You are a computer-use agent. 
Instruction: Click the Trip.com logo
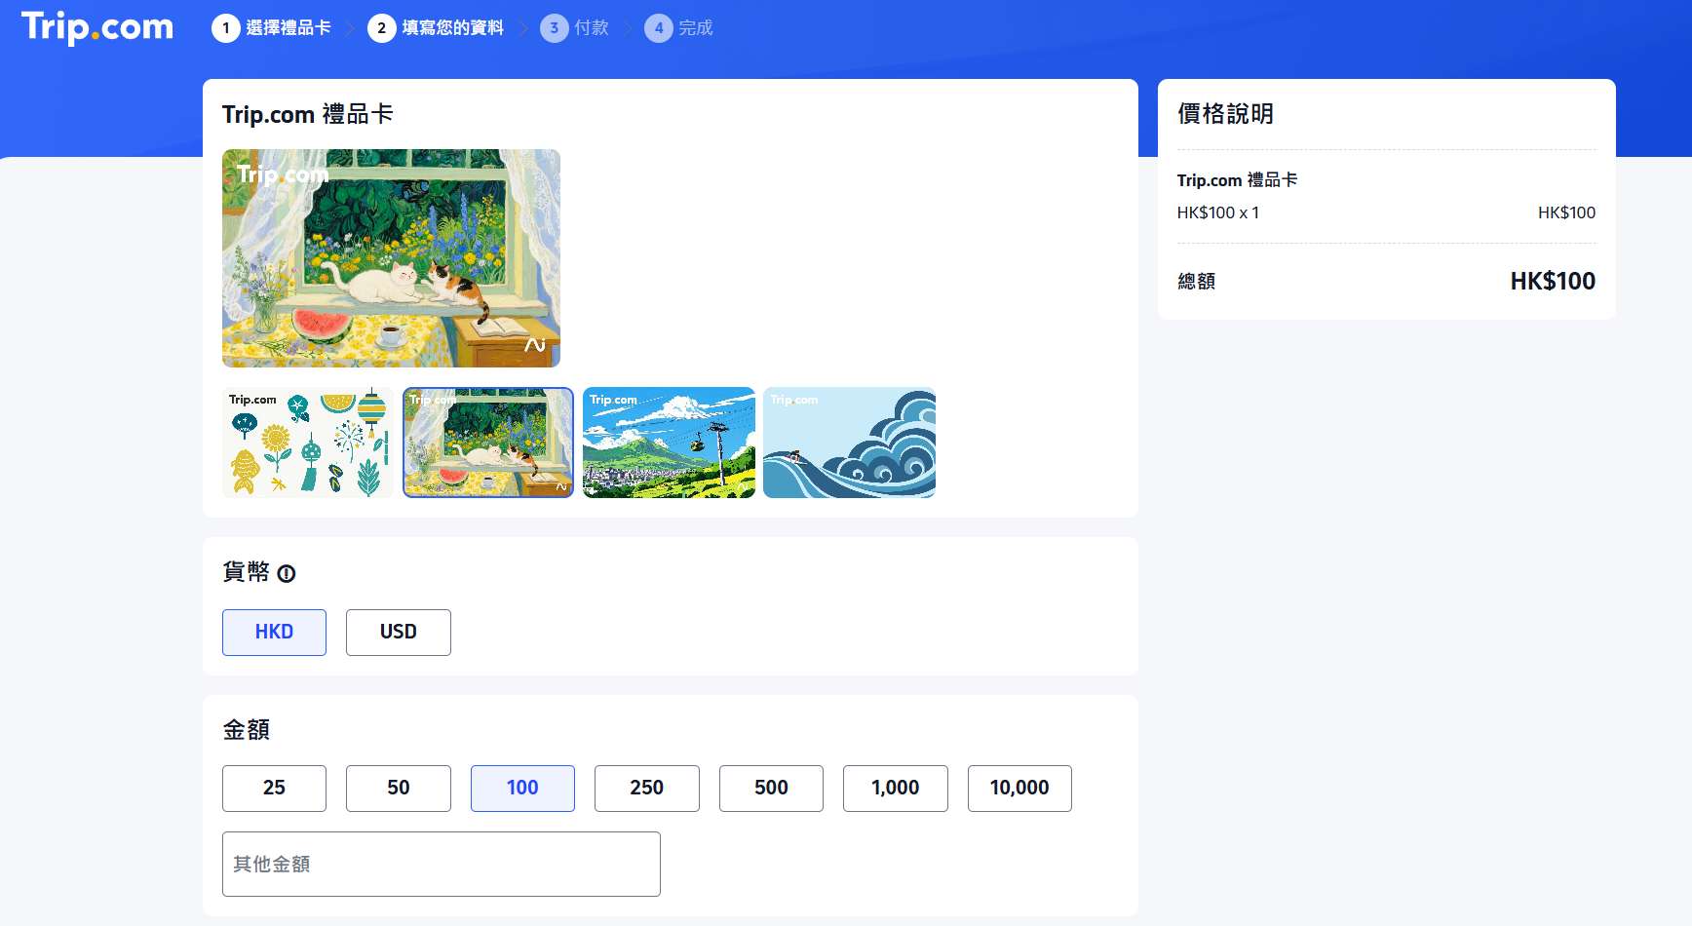96,27
